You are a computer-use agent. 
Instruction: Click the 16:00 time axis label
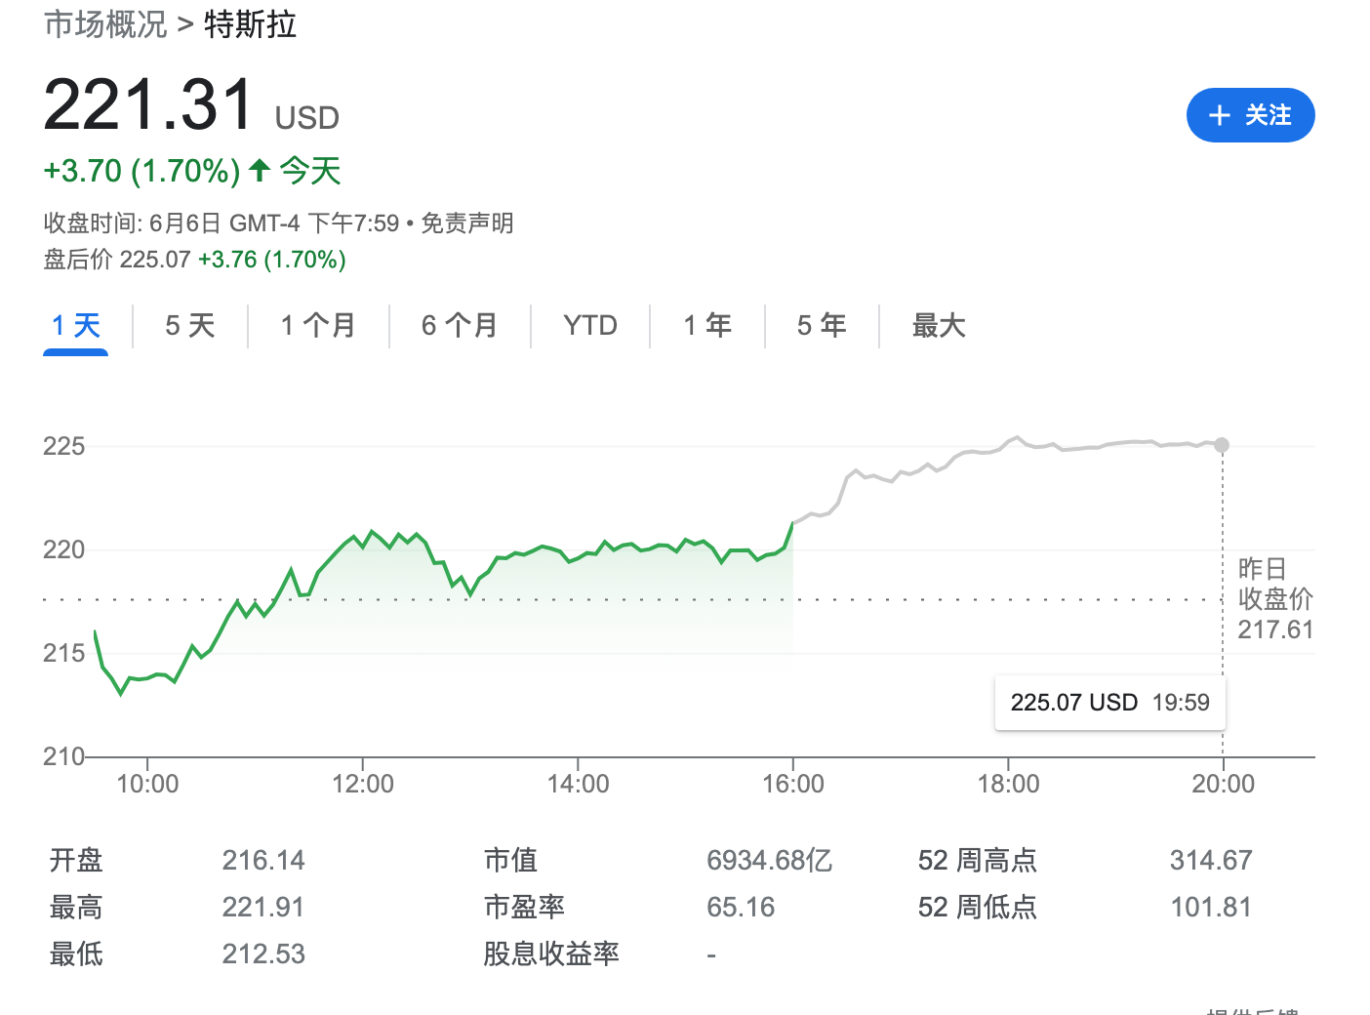tap(793, 784)
